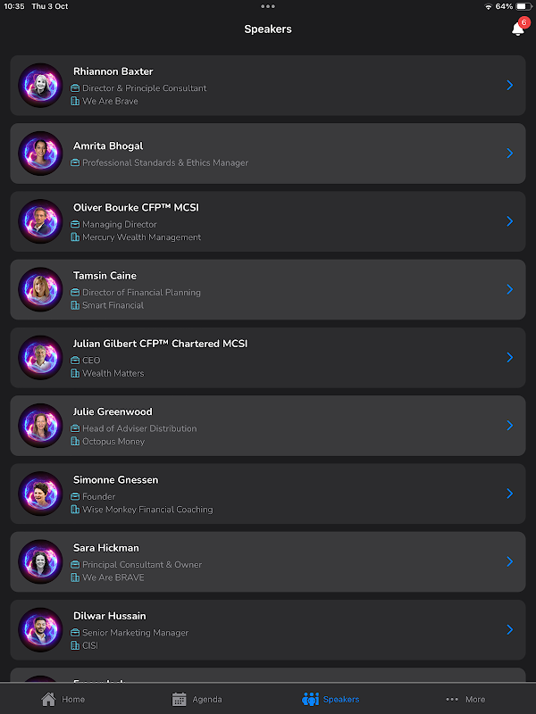Open the notifications bell icon
Image resolution: width=536 pixels, height=714 pixels.
pyautogui.click(x=518, y=29)
